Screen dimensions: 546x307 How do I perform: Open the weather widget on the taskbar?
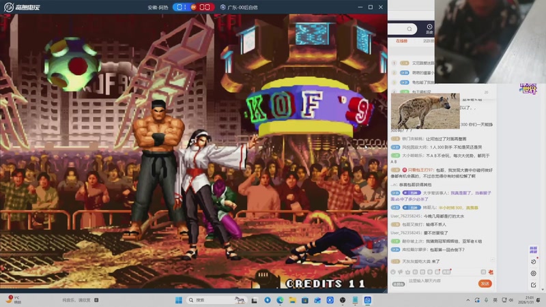pyautogui.click(x=12, y=299)
